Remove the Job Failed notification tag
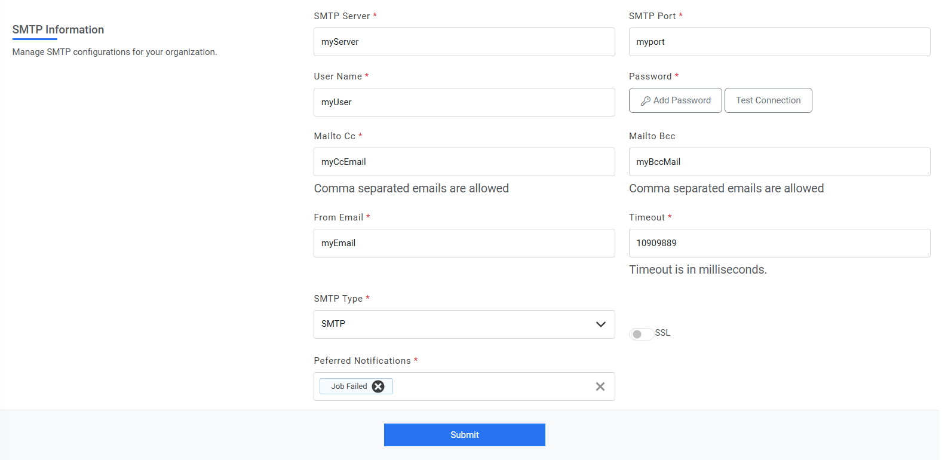Image resolution: width=942 pixels, height=460 pixels. (378, 387)
